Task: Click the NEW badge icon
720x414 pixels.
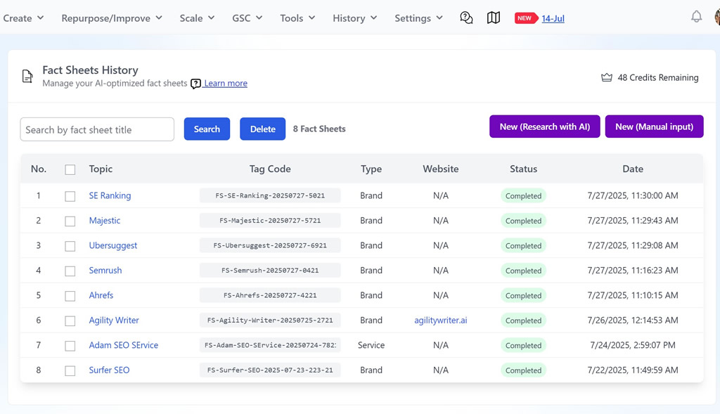Action: 526,18
